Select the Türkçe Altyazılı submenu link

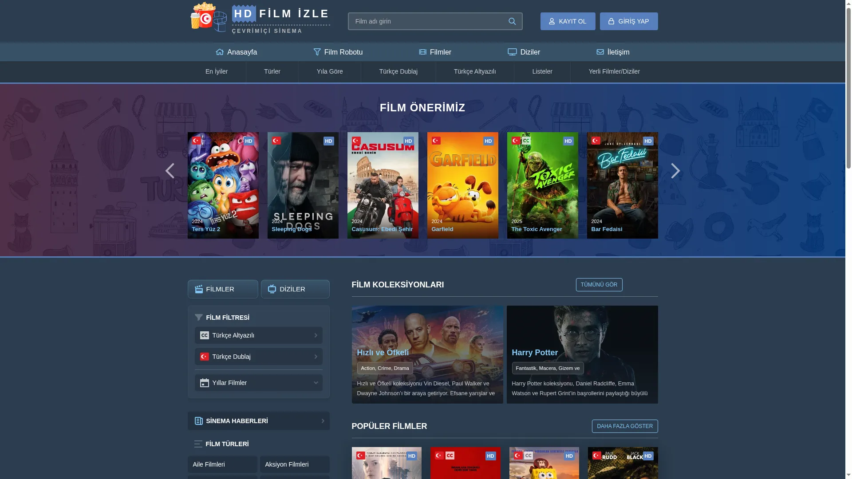coord(475,71)
